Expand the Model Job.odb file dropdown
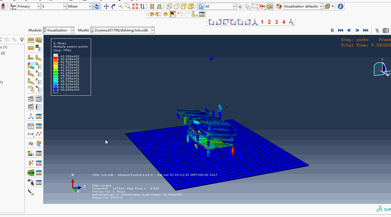The width and height of the screenshot is (391, 217). 153,30
